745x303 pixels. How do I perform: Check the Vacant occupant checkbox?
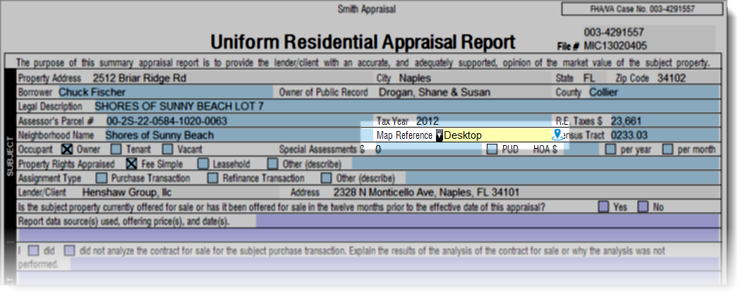coord(167,149)
